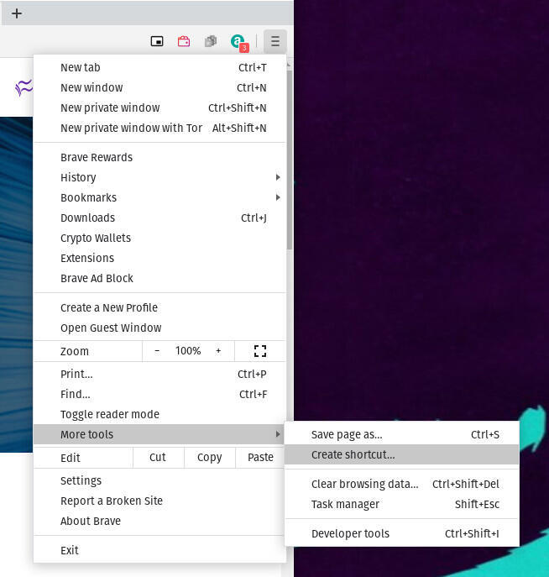Open Settings from the menu
Image resolution: width=549 pixels, height=577 pixels.
click(x=159, y=480)
